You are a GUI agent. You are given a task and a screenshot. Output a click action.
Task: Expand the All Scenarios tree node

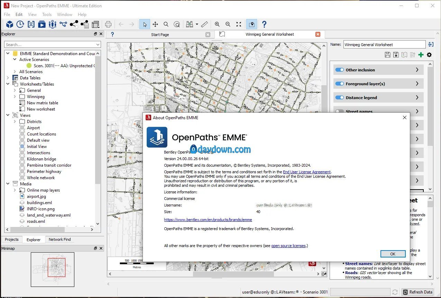(15, 72)
